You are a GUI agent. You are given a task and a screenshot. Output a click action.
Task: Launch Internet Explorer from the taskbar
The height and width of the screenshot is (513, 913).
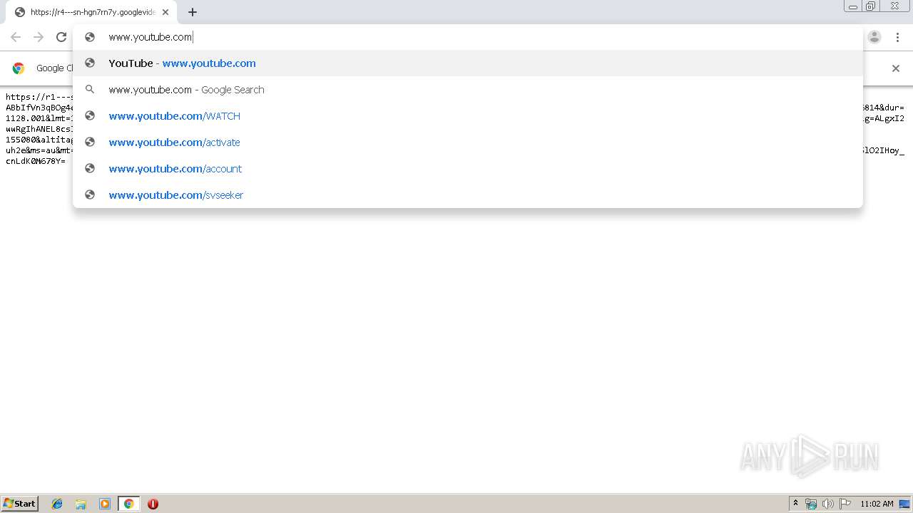[x=57, y=504]
